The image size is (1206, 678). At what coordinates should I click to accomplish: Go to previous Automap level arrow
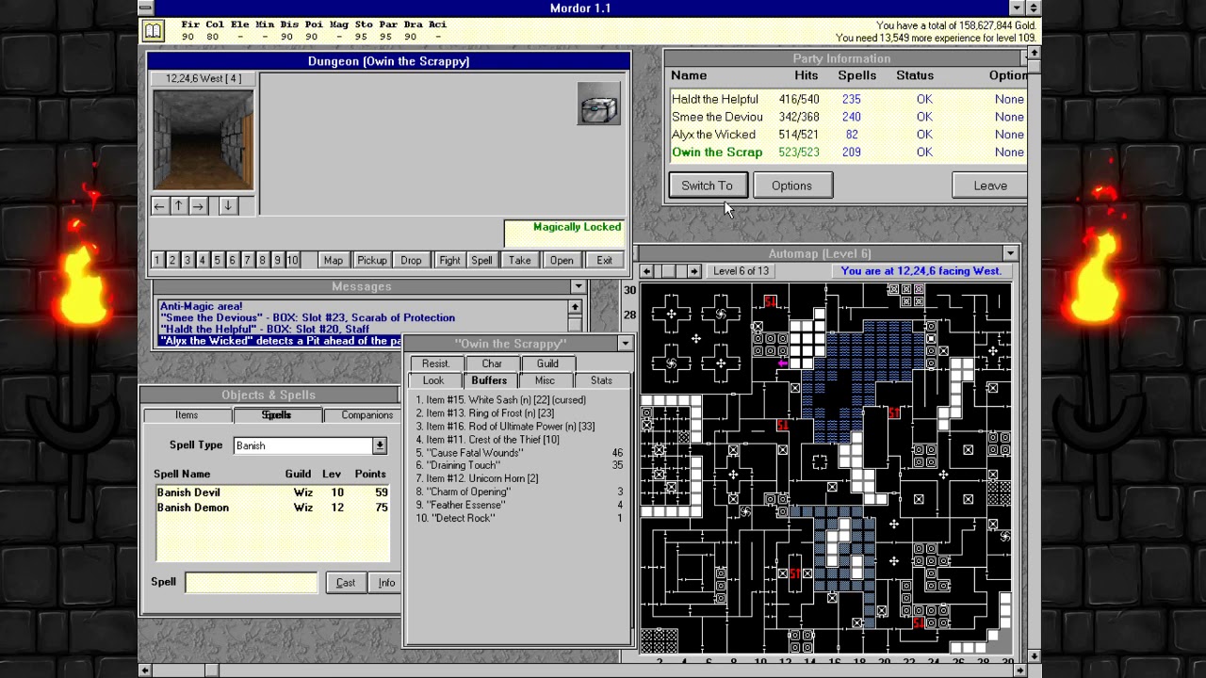pos(645,271)
